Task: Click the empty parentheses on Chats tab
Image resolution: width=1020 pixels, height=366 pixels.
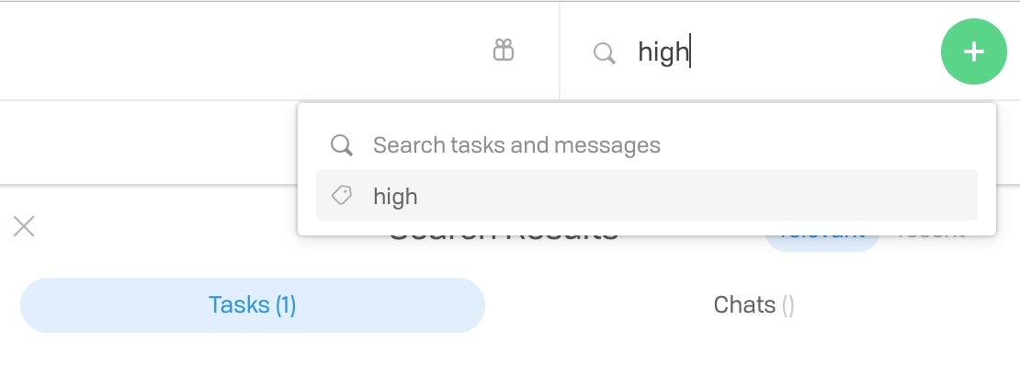Action: [x=788, y=305]
